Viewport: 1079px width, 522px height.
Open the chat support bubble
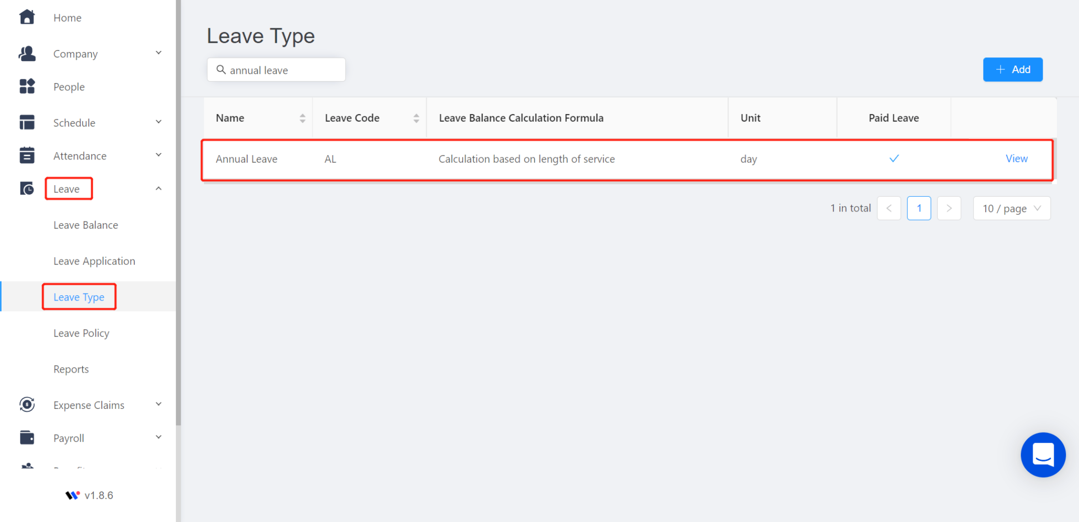pos(1043,455)
